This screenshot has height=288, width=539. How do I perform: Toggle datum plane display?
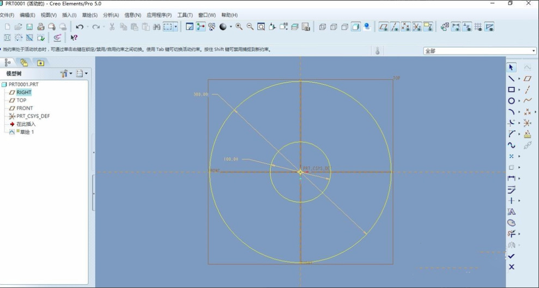[x=384, y=27]
